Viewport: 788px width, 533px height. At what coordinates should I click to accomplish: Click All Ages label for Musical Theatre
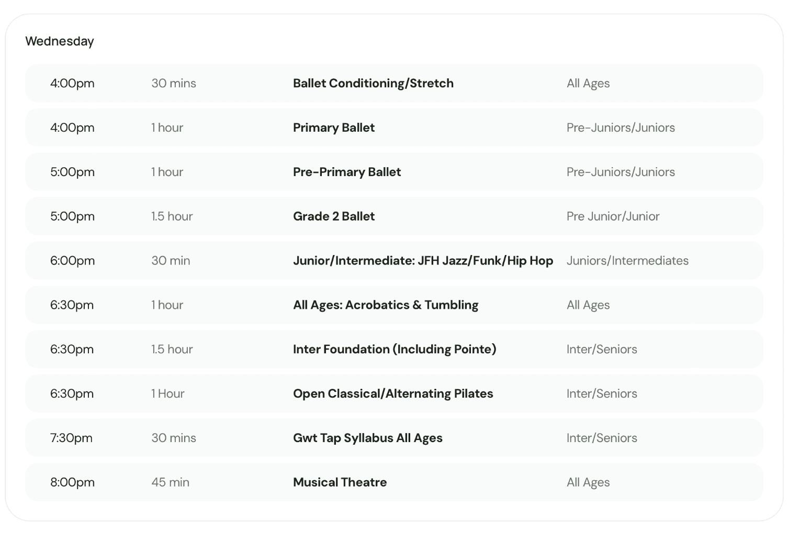(588, 482)
